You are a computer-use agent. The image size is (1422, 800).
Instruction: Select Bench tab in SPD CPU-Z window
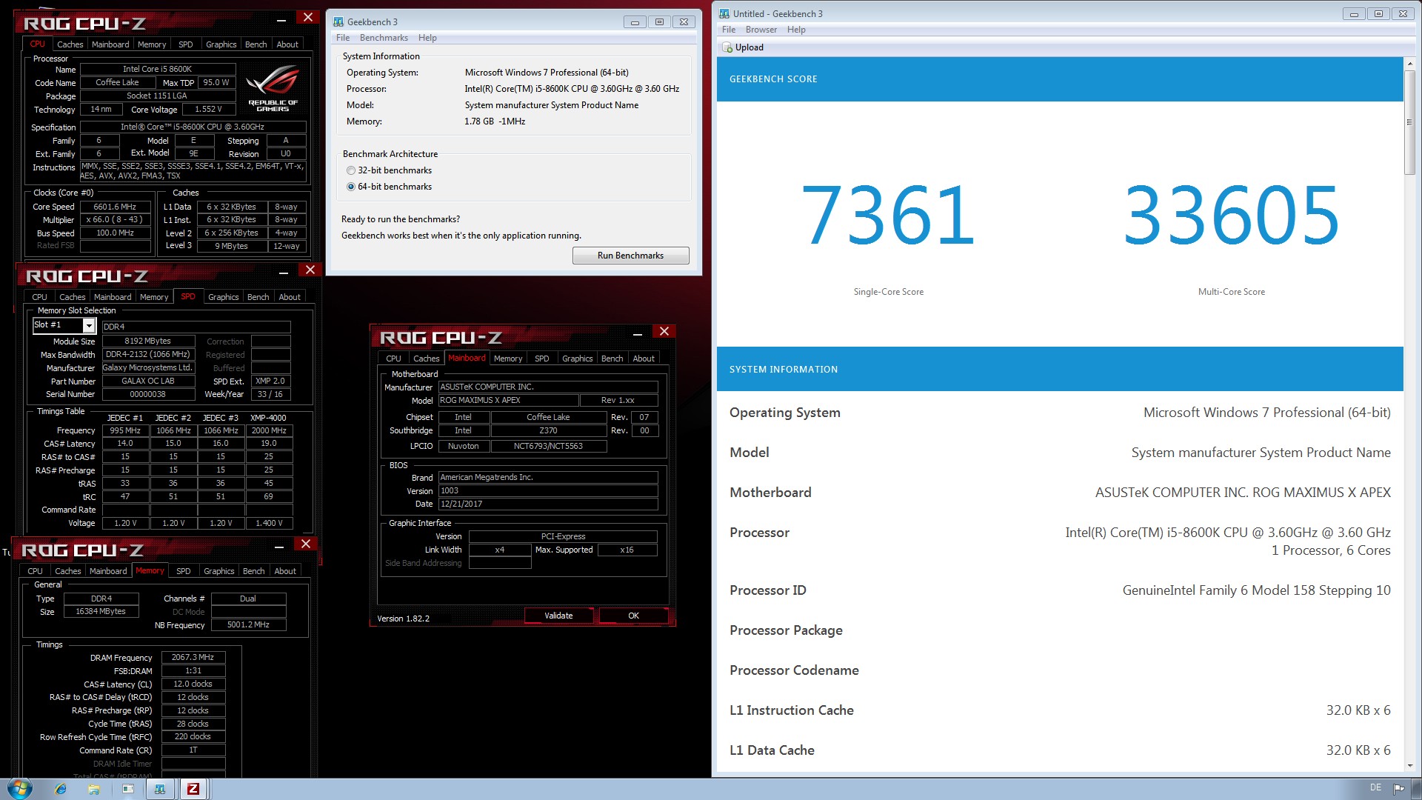coord(258,297)
